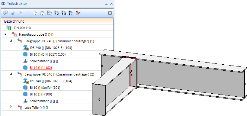Collapse Baugruppe IPE 240 {1} node
The height and width of the screenshot is (116, 247).
(x=11, y=41)
